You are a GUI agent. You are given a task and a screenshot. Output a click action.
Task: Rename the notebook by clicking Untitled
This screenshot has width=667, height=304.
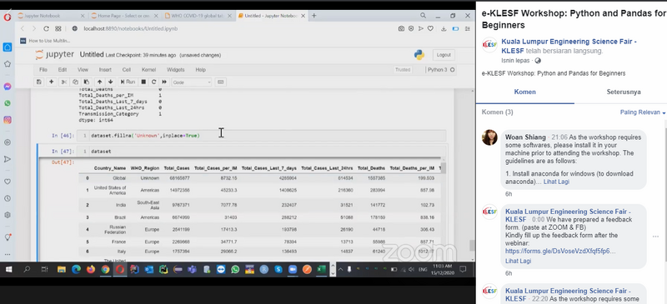(92, 55)
